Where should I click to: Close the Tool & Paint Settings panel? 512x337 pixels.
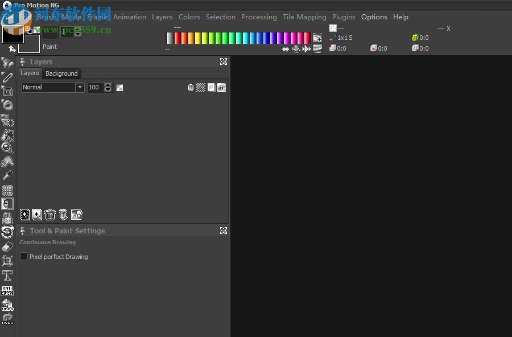point(224,231)
